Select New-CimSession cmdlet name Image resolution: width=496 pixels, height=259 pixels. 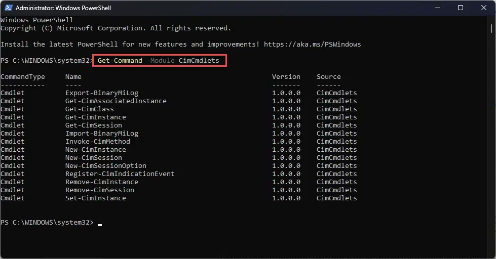(94, 158)
